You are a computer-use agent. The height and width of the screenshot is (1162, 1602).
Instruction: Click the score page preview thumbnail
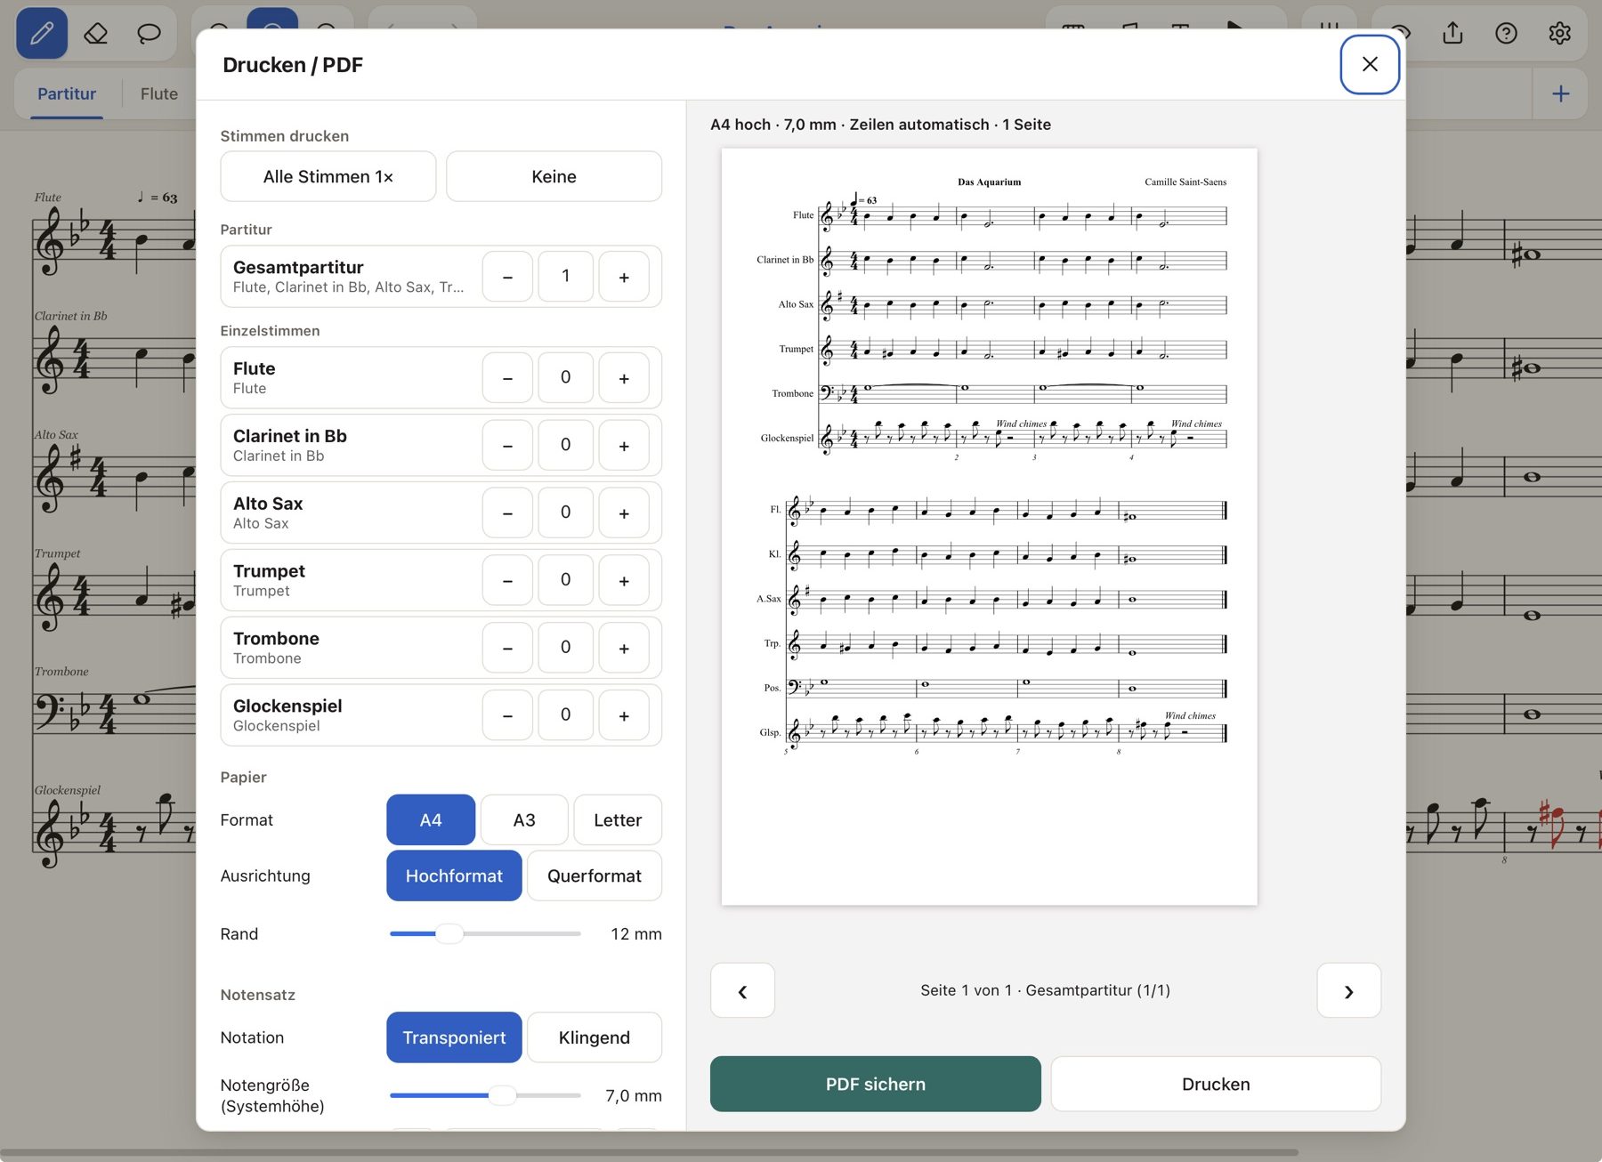point(990,527)
